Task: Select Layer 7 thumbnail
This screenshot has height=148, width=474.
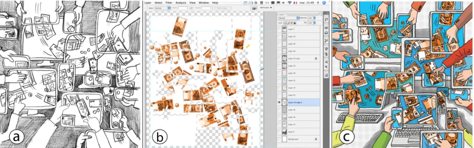Action: tap(285, 29)
